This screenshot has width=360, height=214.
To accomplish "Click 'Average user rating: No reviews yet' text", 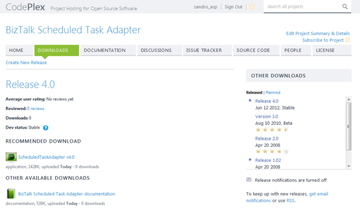I will [39, 99].
